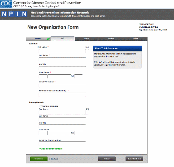Focus the Submitter E-mail Verification field
The image size is (174, 167).
[x=62, y=86]
